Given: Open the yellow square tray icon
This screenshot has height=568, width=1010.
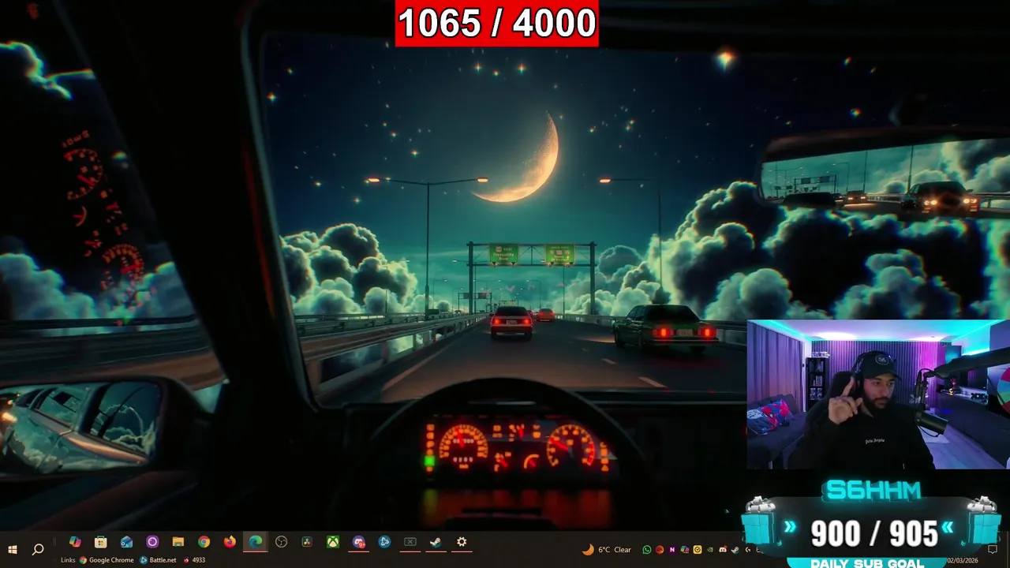Looking at the screenshot, I should [x=698, y=550].
